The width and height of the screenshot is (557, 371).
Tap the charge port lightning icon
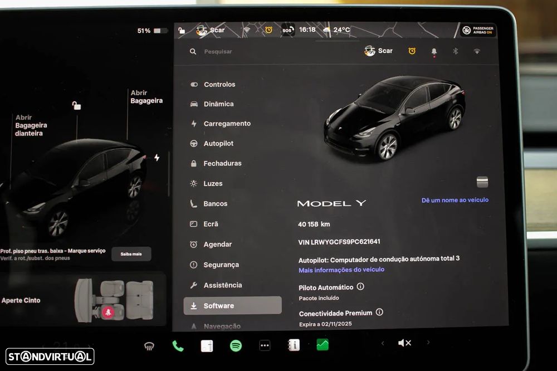coord(157,158)
